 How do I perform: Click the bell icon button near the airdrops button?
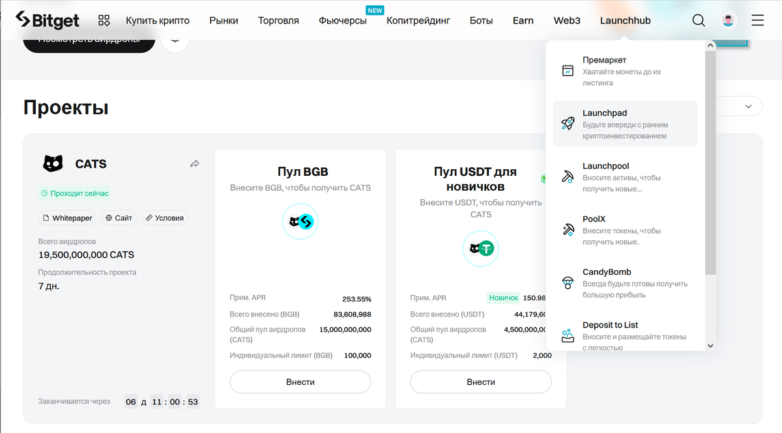(x=175, y=40)
